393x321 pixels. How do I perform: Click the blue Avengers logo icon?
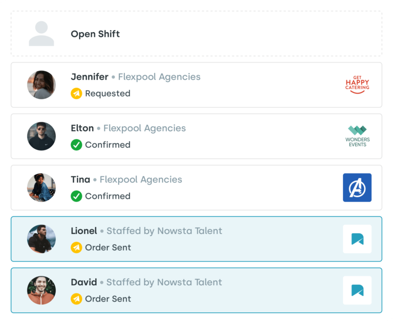357,188
